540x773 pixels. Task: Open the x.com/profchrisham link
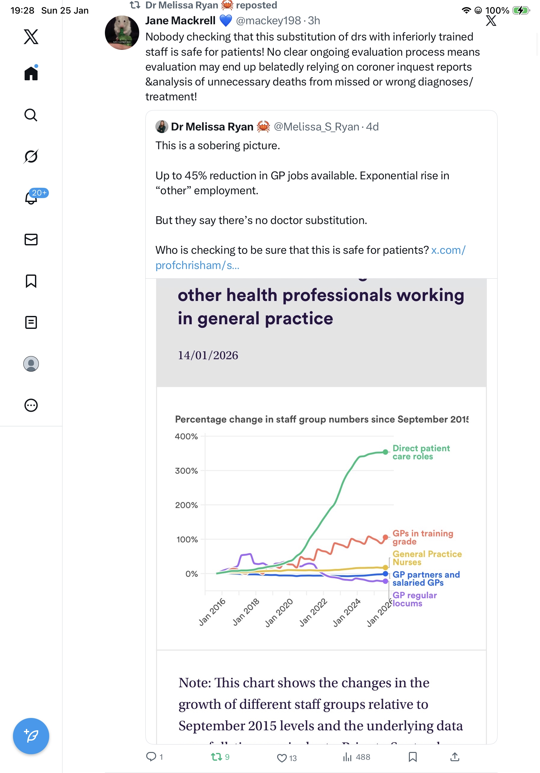tap(448, 250)
